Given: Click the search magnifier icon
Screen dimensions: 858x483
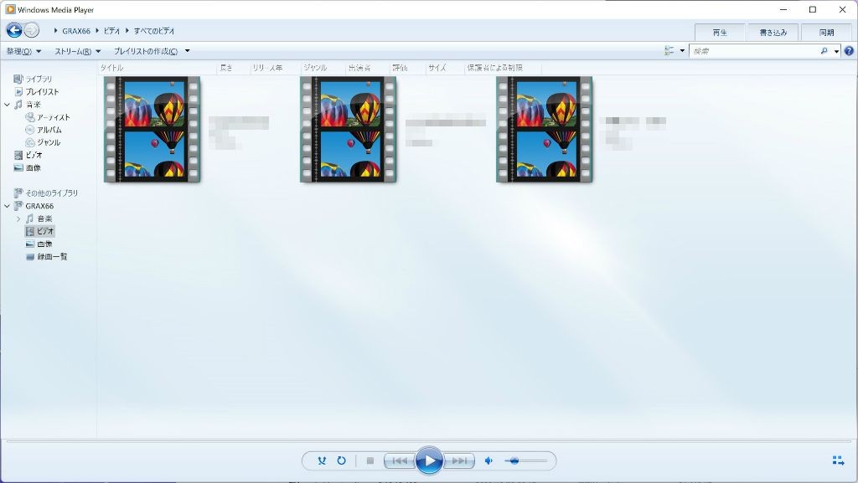Looking at the screenshot, I should [x=824, y=51].
